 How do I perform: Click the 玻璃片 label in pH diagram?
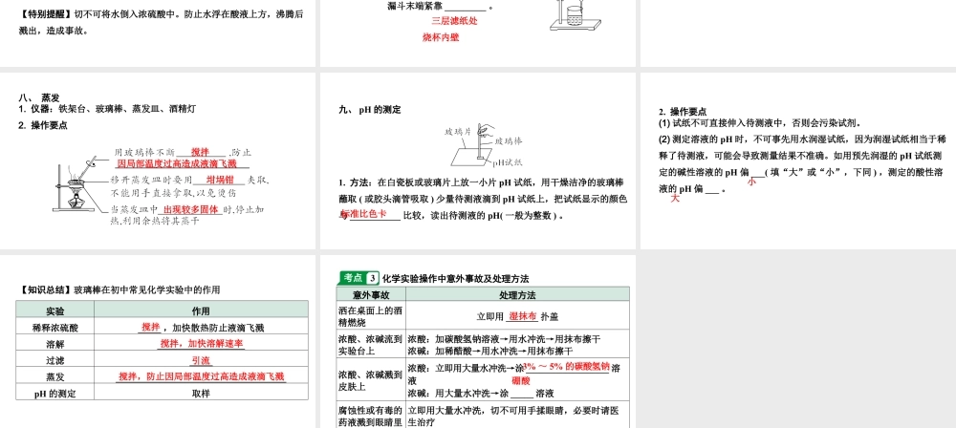(457, 131)
